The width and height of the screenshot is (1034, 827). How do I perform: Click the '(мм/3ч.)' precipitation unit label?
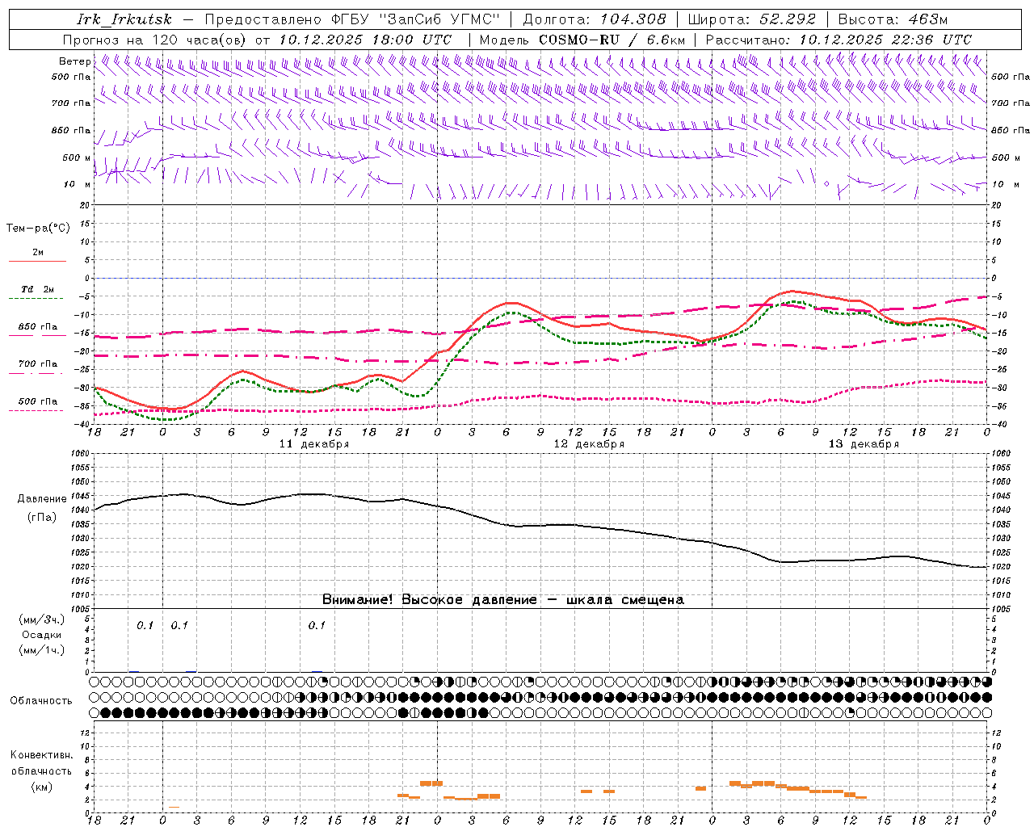(42, 620)
